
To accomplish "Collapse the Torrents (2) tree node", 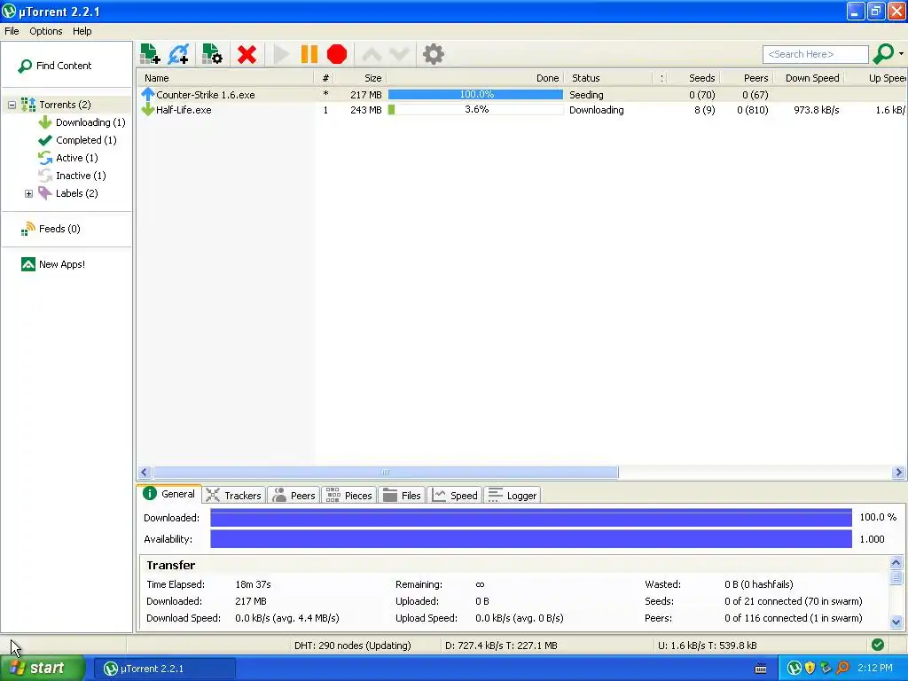I will tap(12, 105).
